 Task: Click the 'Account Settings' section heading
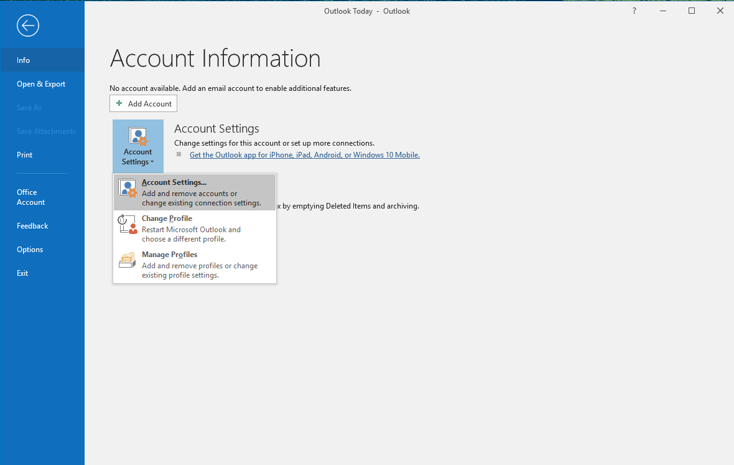coord(216,128)
